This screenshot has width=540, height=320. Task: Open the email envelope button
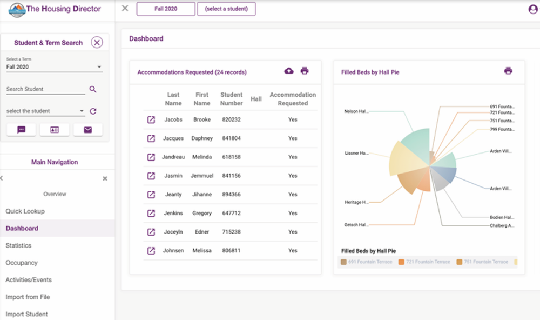pyautogui.click(x=88, y=130)
